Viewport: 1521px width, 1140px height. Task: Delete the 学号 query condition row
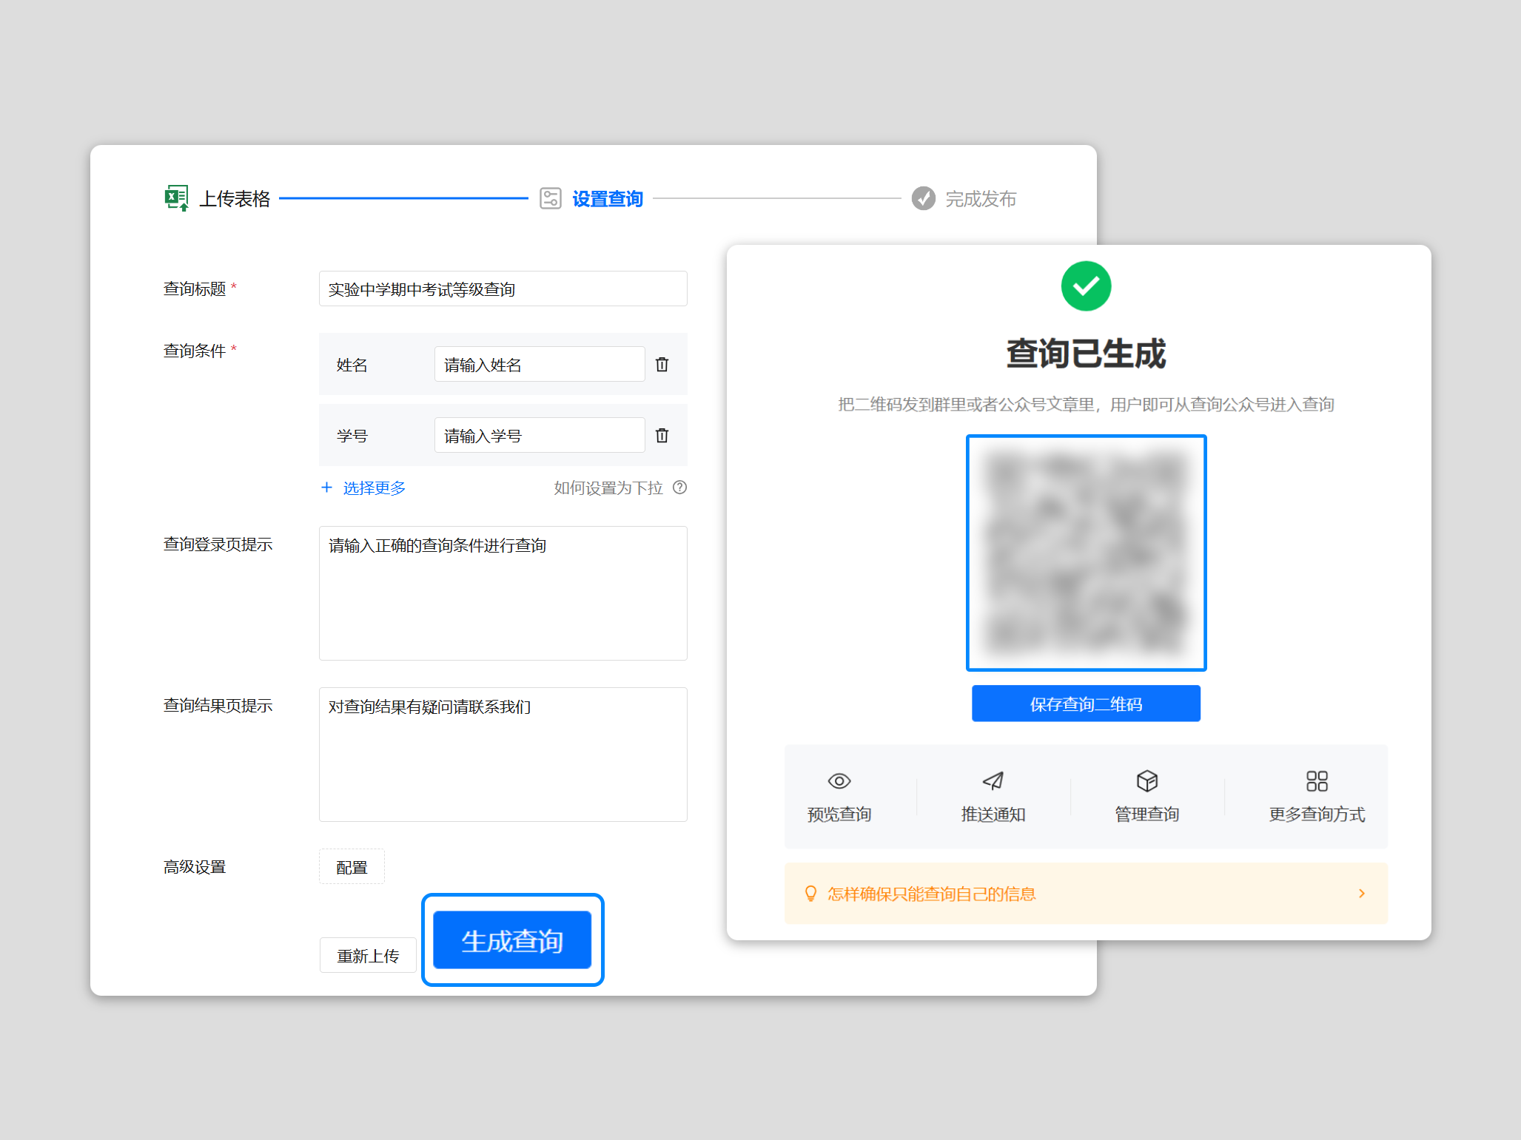[662, 436]
